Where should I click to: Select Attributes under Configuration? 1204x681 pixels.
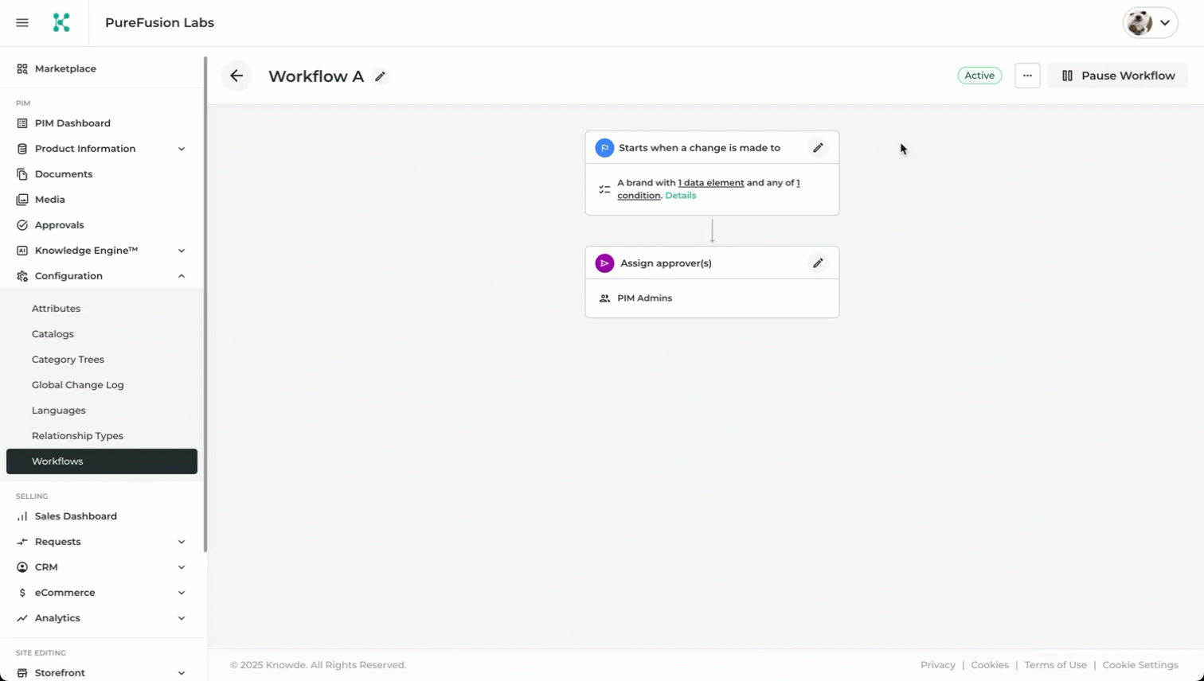click(x=57, y=309)
